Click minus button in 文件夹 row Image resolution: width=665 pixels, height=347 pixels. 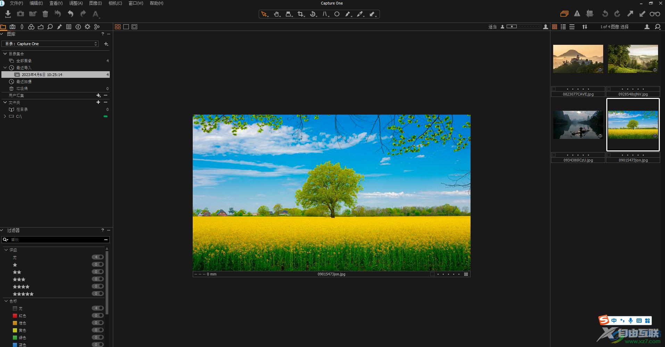(106, 102)
